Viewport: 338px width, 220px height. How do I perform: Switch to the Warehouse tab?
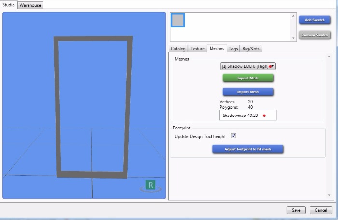pos(31,5)
